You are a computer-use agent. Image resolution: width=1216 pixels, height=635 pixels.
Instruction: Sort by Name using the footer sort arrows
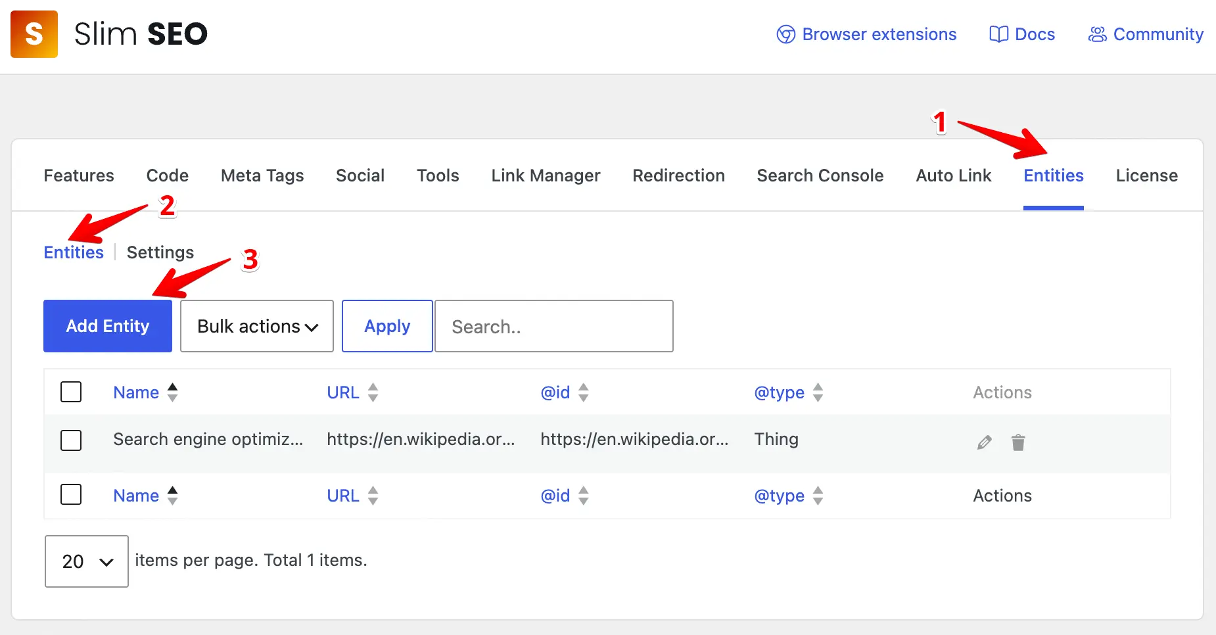[173, 496]
